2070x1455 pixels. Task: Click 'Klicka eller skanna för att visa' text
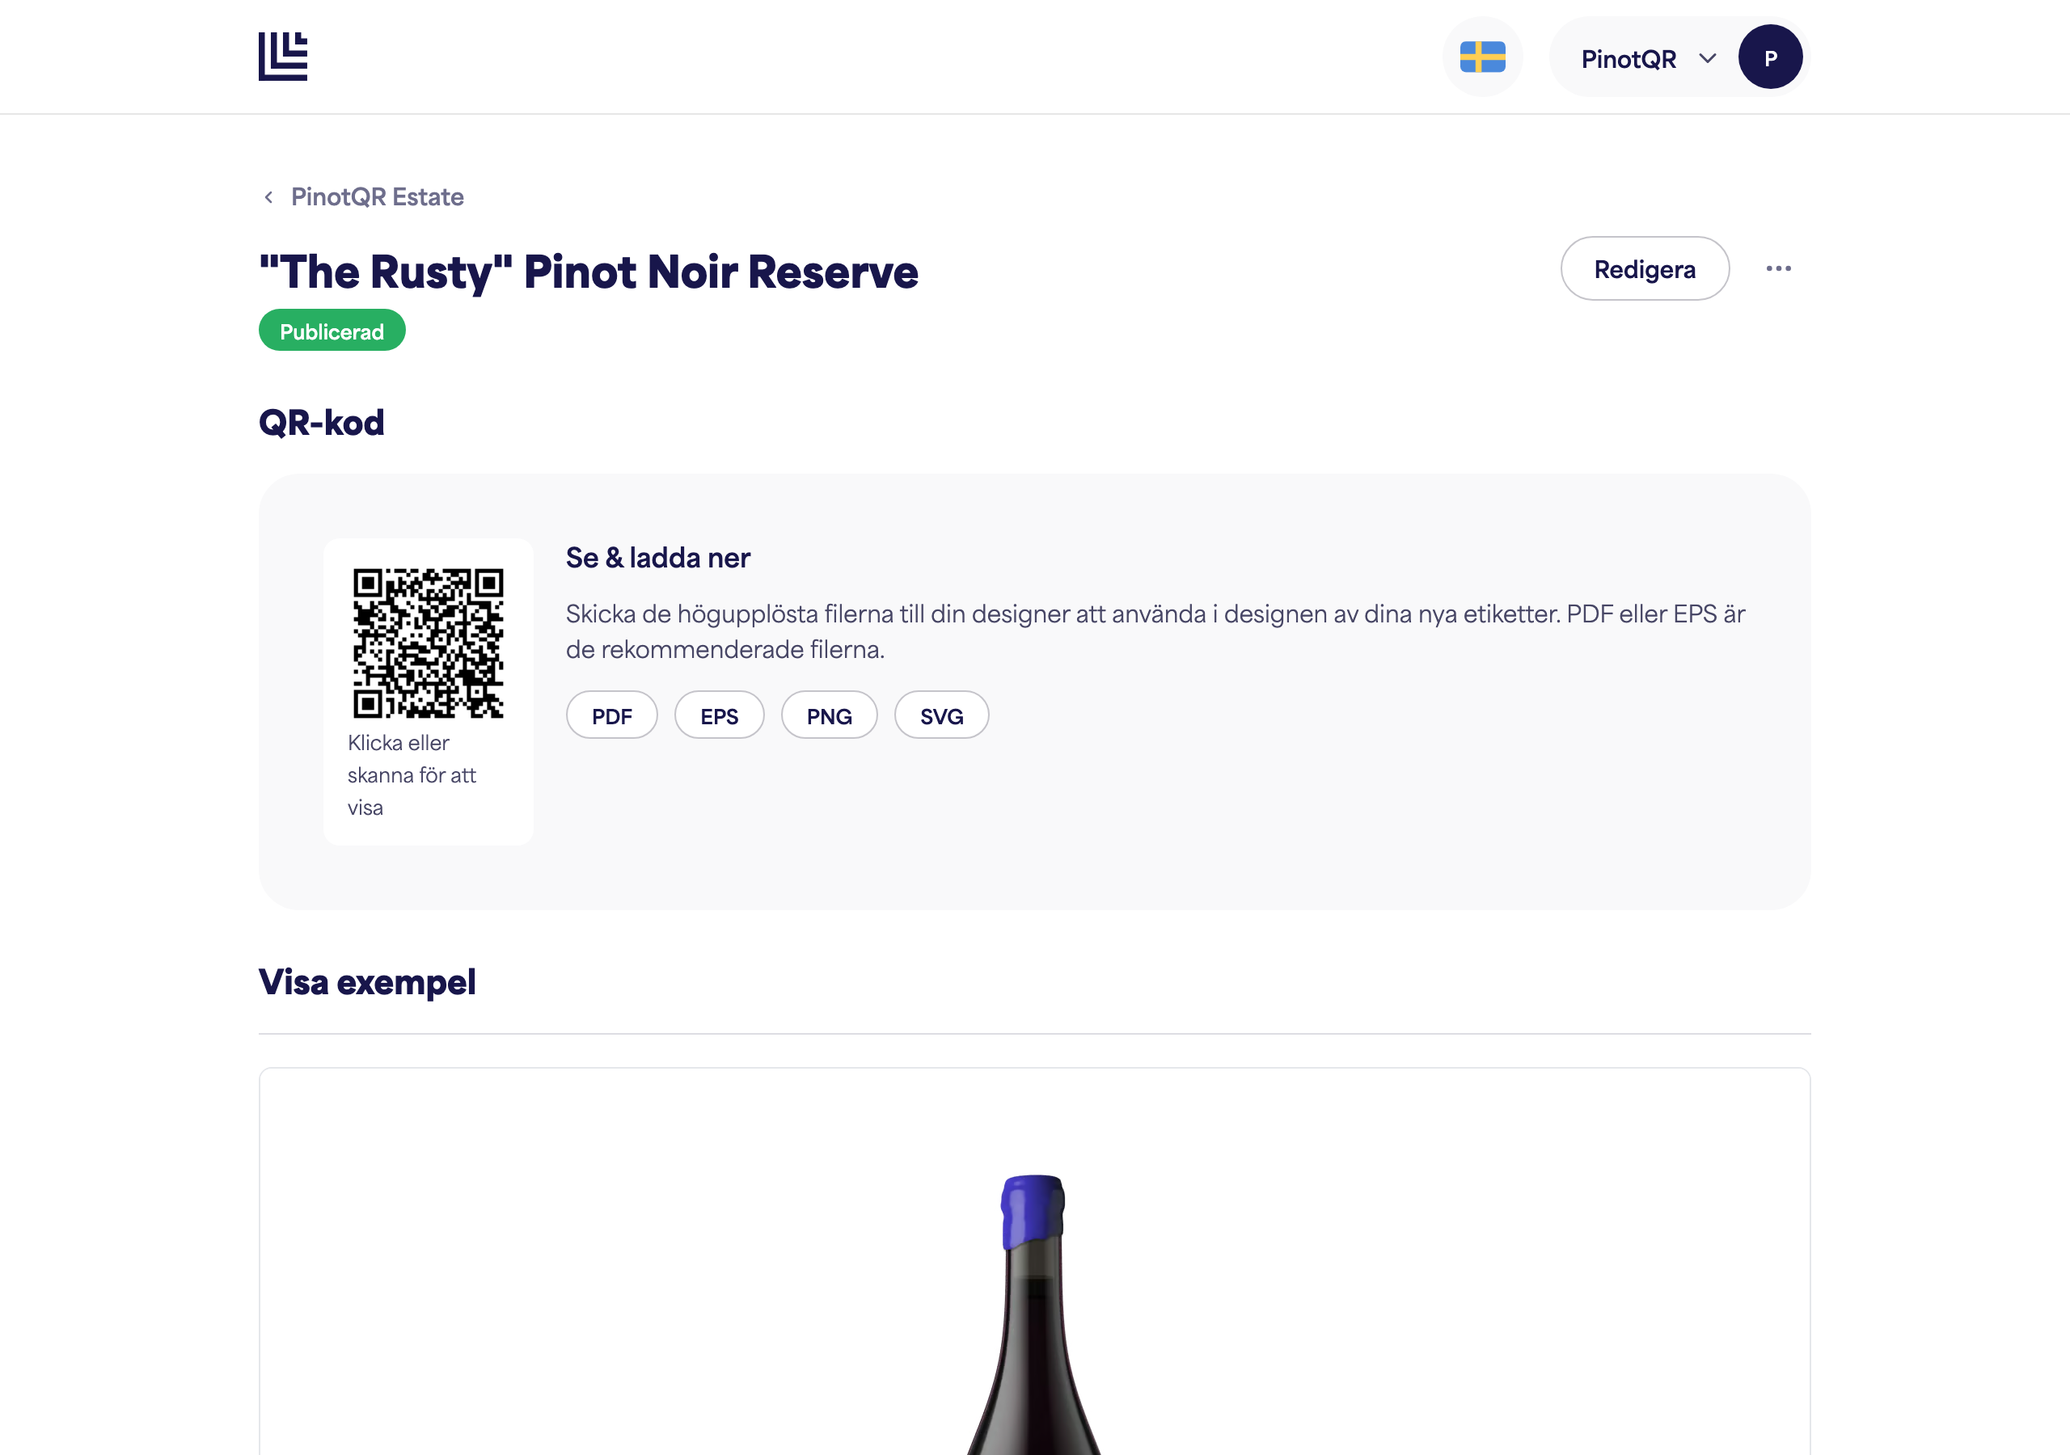[x=412, y=775]
